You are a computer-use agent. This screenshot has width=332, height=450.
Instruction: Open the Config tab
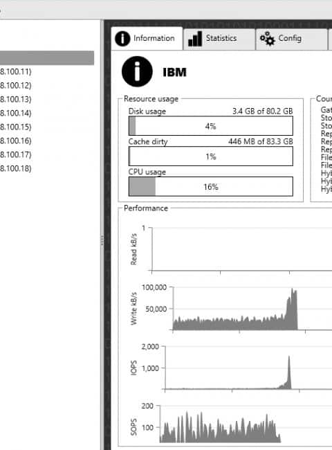coord(291,39)
